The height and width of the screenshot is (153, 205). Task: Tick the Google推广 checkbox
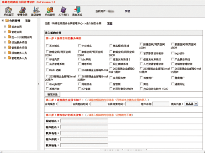47,84
